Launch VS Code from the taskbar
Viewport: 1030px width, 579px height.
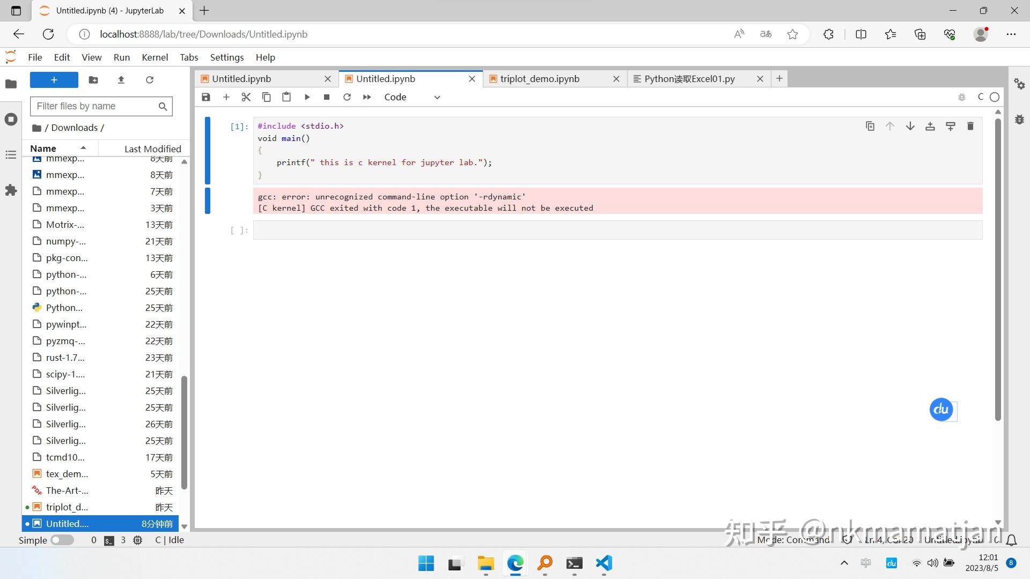pos(603,563)
